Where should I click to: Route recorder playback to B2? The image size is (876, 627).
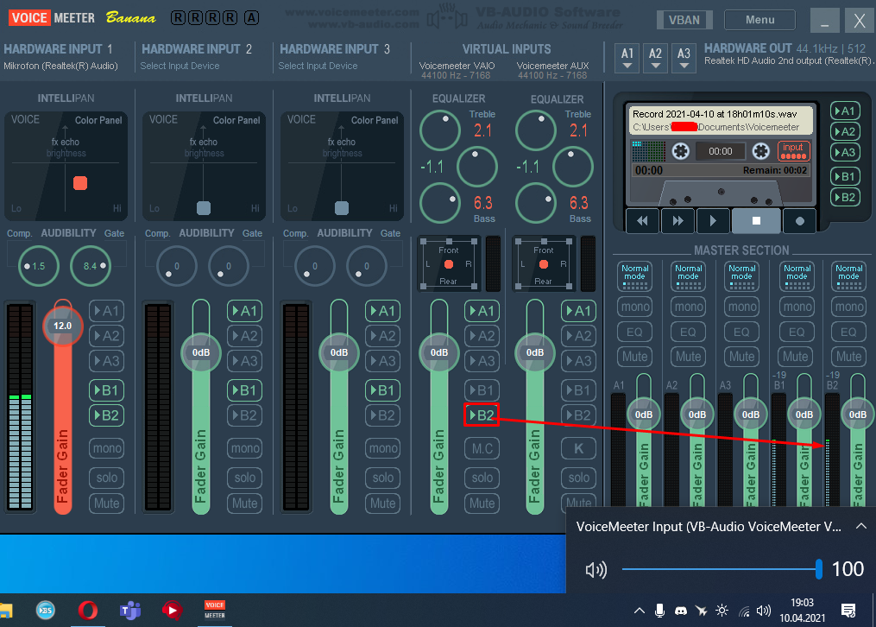(845, 197)
